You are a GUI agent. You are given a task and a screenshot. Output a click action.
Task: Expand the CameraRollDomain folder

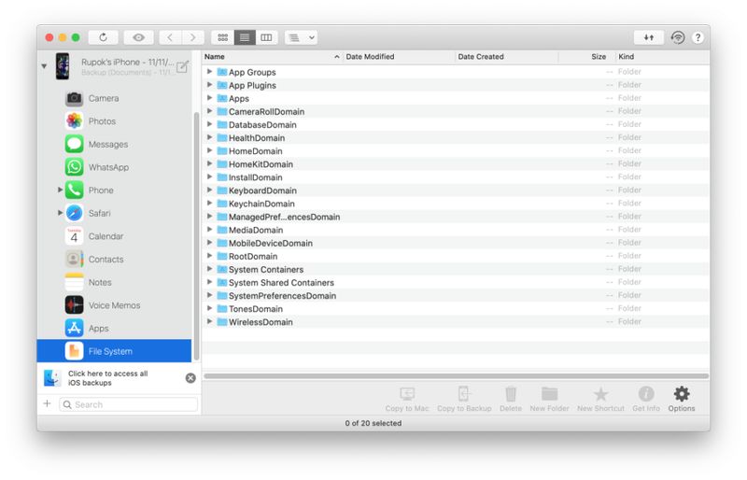(209, 111)
